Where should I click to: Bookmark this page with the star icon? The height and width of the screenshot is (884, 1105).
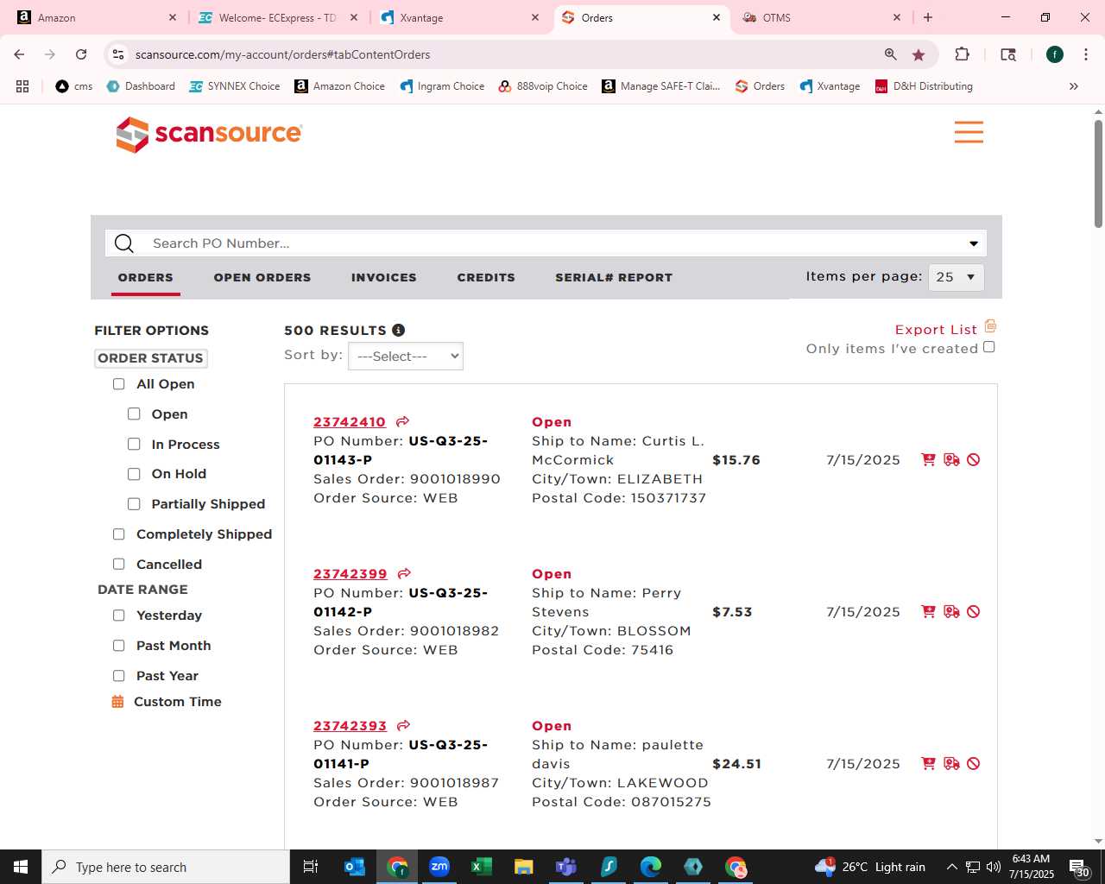(919, 54)
